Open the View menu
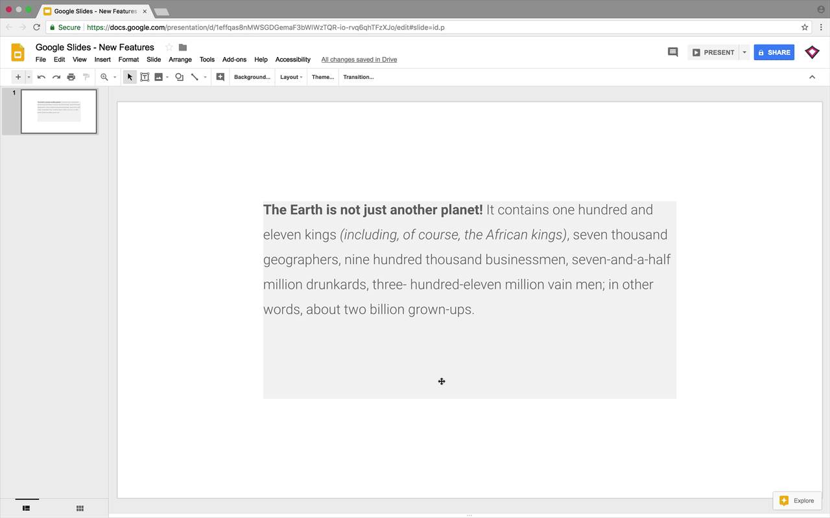This screenshot has height=518, width=830. 80,60
